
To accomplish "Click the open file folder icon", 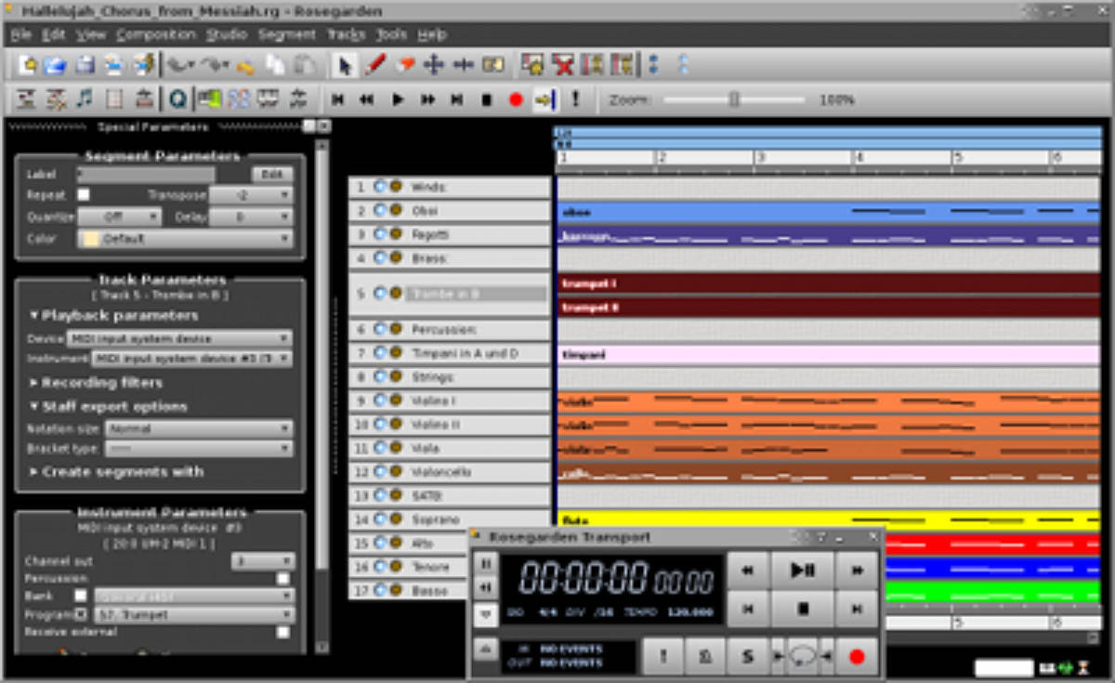I will [56, 65].
